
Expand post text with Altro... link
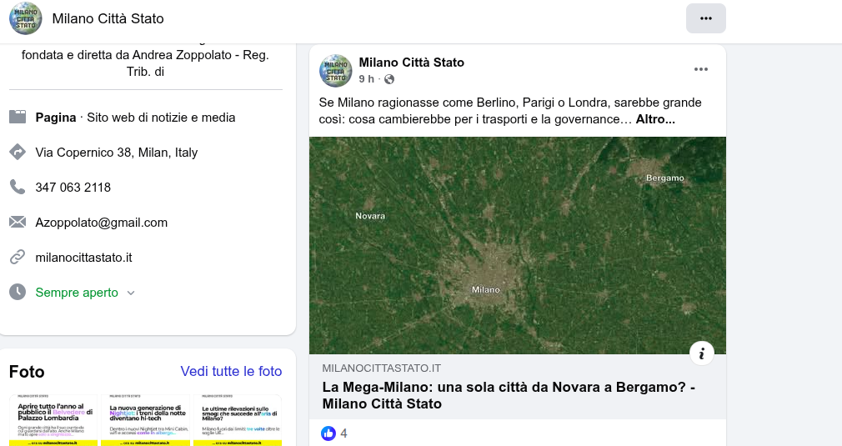[x=655, y=119]
